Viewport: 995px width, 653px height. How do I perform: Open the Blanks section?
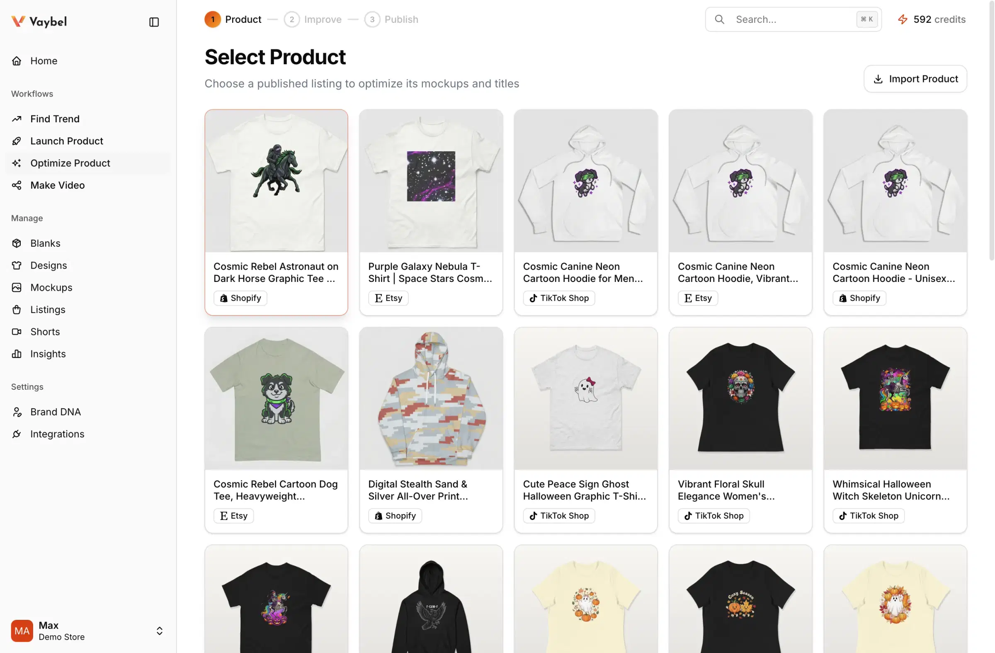click(45, 243)
